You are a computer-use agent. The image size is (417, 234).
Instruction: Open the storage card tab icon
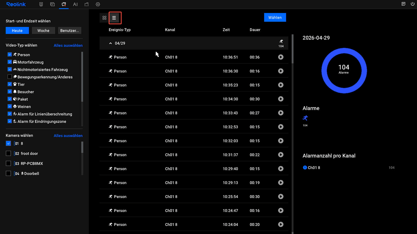coord(86,4)
